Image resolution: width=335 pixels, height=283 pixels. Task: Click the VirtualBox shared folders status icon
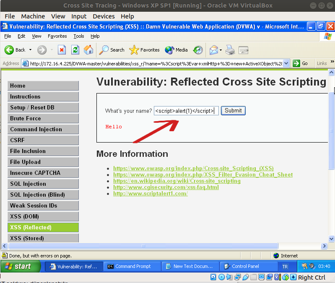(x=253, y=277)
